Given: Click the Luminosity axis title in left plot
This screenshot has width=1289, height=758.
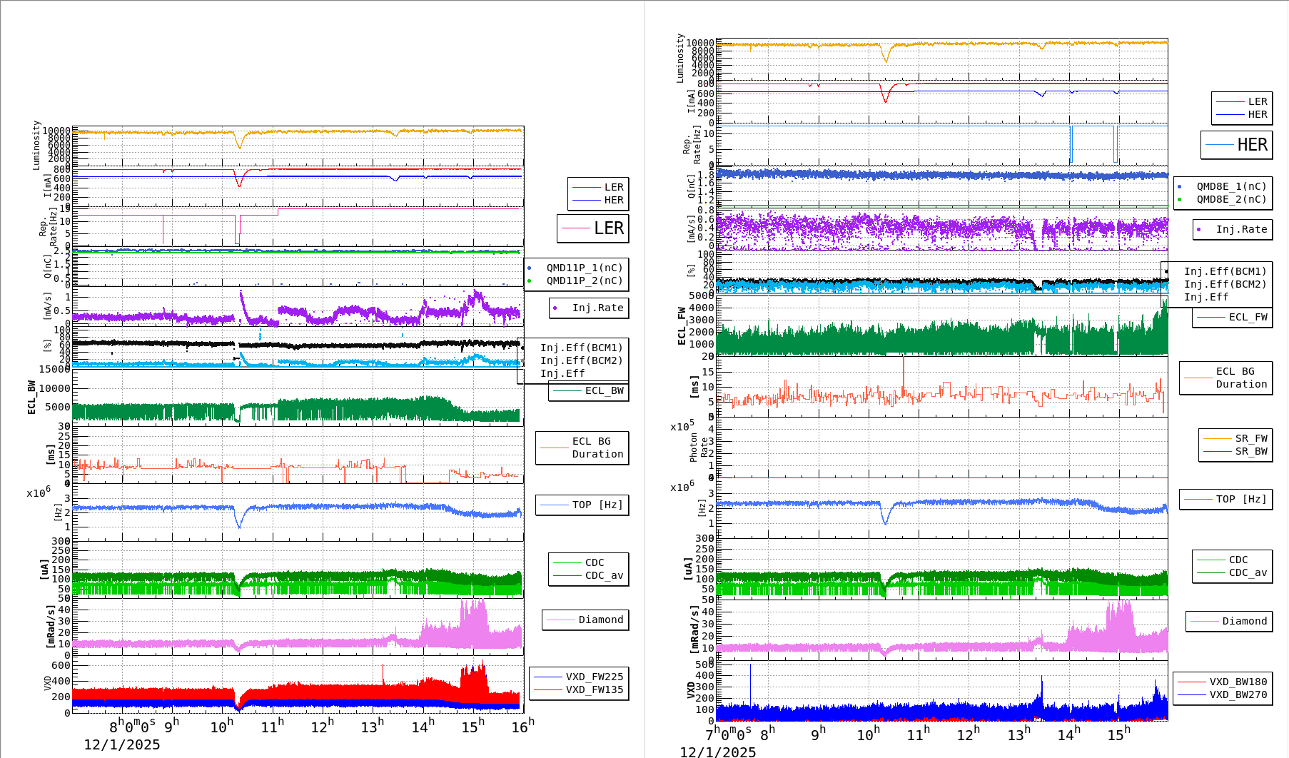Looking at the screenshot, I should 36,145.
